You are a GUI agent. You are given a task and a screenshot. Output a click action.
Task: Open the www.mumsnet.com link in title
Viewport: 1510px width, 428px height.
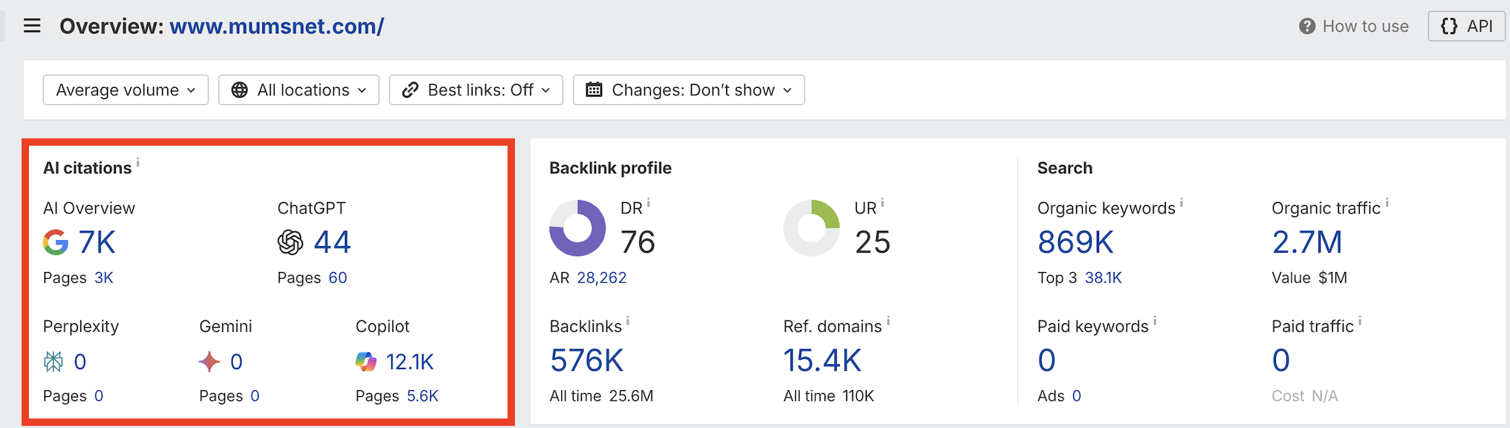coord(276,26)
